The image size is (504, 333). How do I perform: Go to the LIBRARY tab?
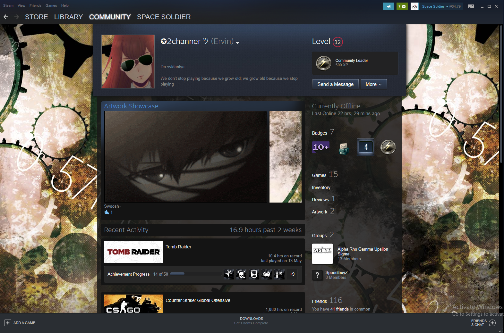pyautogui.click(x=68, y=17)
